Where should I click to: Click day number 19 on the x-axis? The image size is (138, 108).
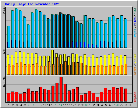tap(81, 105)
